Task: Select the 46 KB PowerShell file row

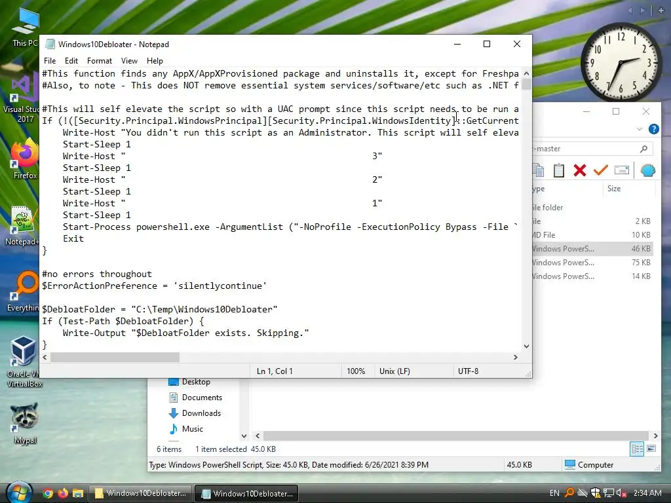Action: pos(592,248)
